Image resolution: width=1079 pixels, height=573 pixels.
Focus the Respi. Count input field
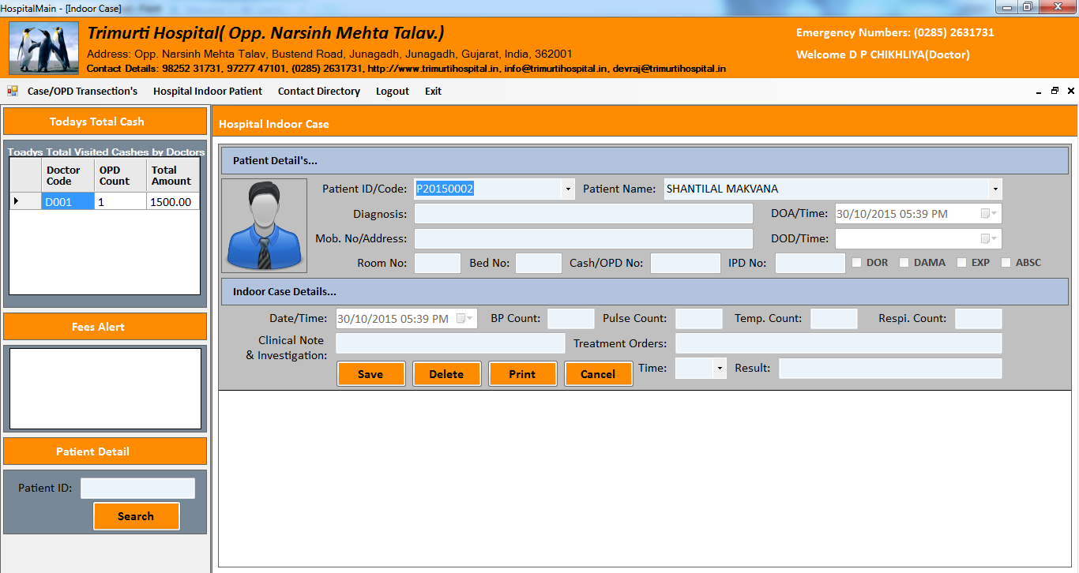coord(979,319)
